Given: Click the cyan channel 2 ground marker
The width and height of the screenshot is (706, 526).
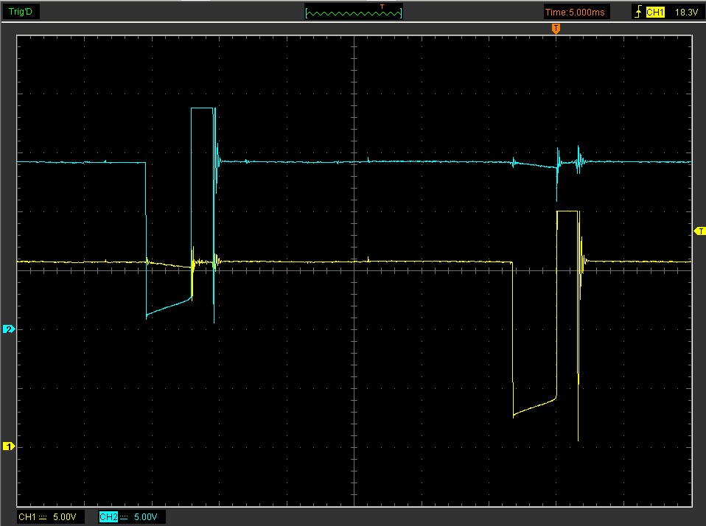Looking at the screenshot, I should [9, 329].
